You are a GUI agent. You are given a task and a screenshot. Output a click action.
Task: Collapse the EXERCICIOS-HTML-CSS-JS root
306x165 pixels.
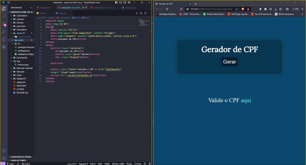coord(21,12)
